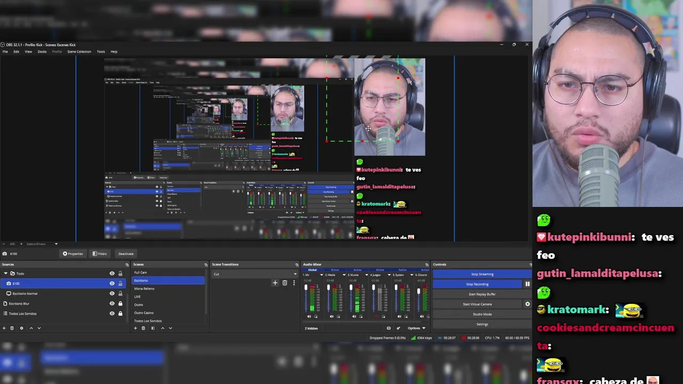Click Start Replay Buffer button
The width and height of the screenshot is (683, 384).
482,294
